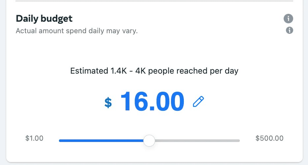Screen dimensions: 308x165
Task: Click the blue dollar sign symbol
Action: pyautogui.click(x=108, y=103)
